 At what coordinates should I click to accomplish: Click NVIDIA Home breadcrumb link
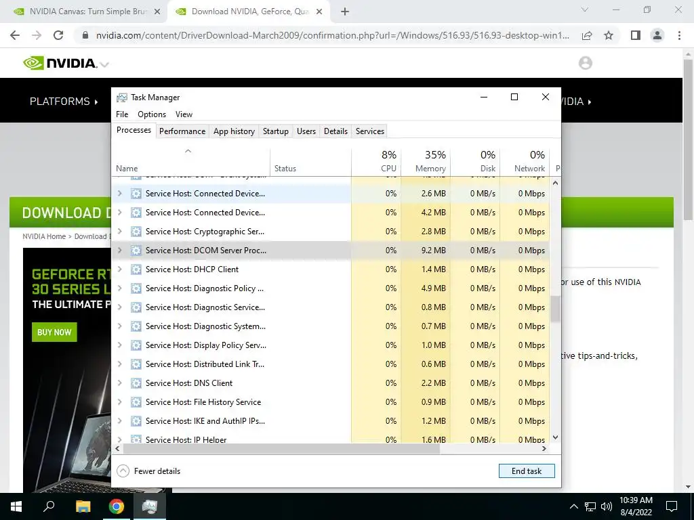click(x=44, y=236)
